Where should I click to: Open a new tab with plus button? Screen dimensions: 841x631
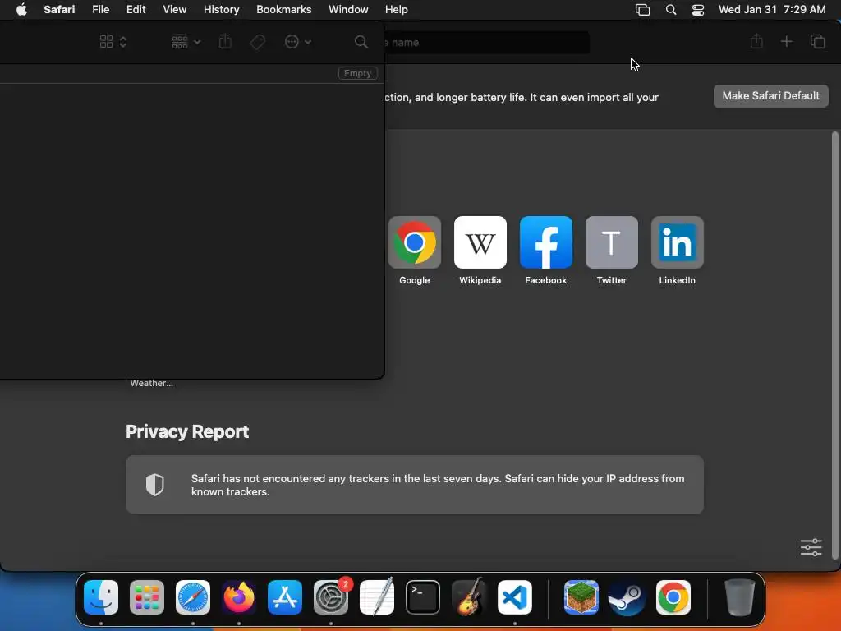pyautogui.click(x=786, y=41)
